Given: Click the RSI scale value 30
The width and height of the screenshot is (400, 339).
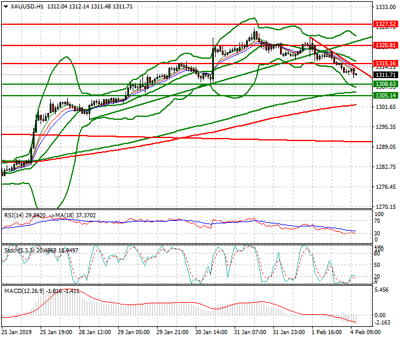Looking at the screenshot, I should (x=377, y=234).
